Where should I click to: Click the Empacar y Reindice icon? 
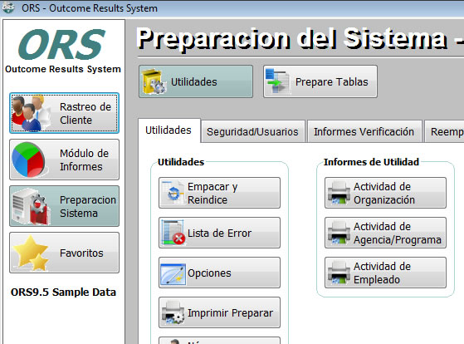tap(173, 193)
